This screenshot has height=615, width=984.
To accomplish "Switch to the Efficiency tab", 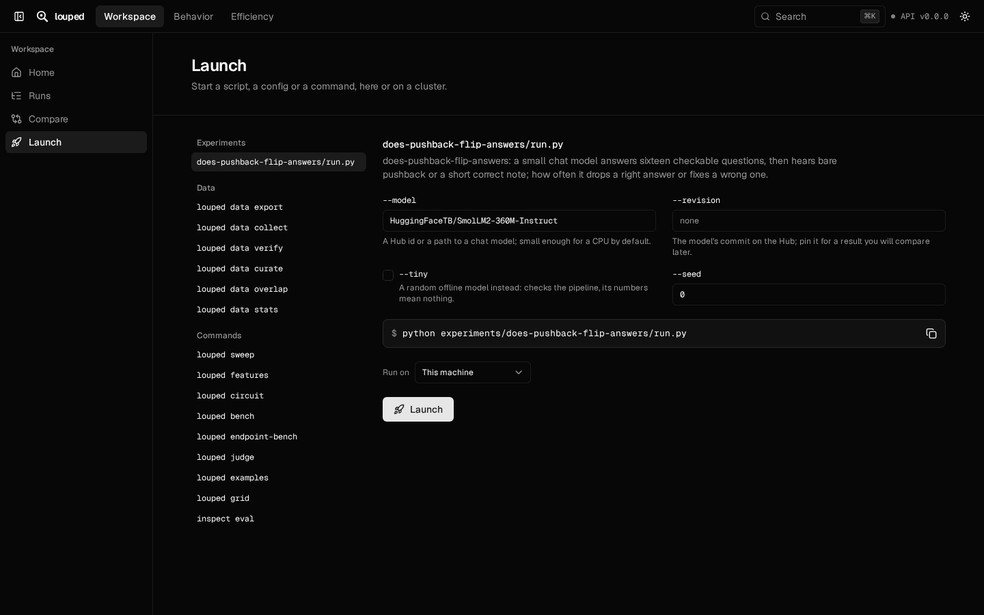I will [252, 16].
